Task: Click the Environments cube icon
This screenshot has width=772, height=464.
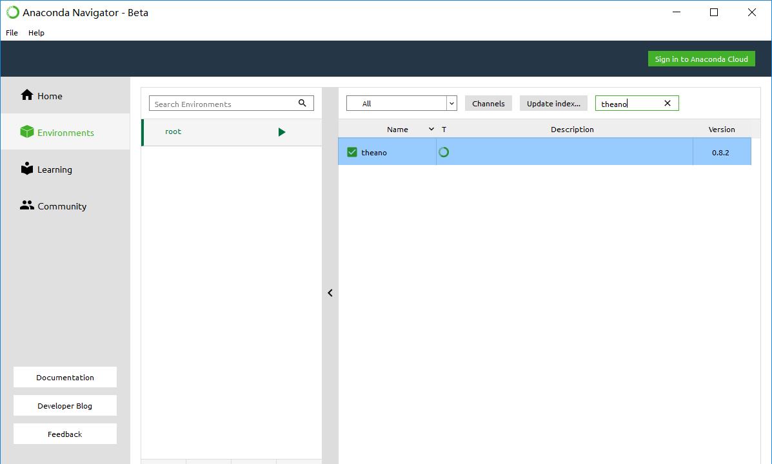Action: 26,132
